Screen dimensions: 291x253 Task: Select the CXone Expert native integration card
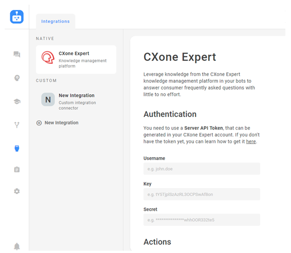pyautogui.click(x=76, y=59)
